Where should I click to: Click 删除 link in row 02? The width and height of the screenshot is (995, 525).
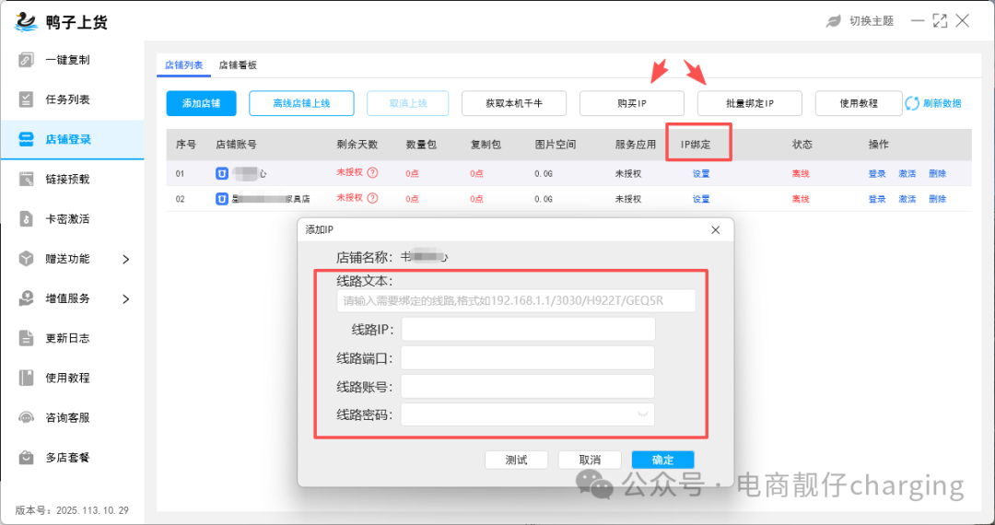click(x=937, y=199)
